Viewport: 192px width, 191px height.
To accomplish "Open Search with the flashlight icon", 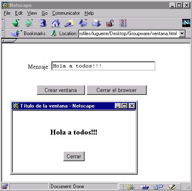I will coord(69,23).
